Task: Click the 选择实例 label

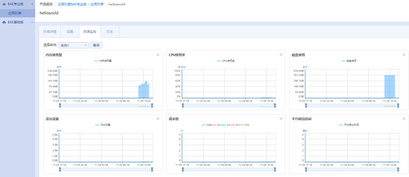Action: [51, 45]
